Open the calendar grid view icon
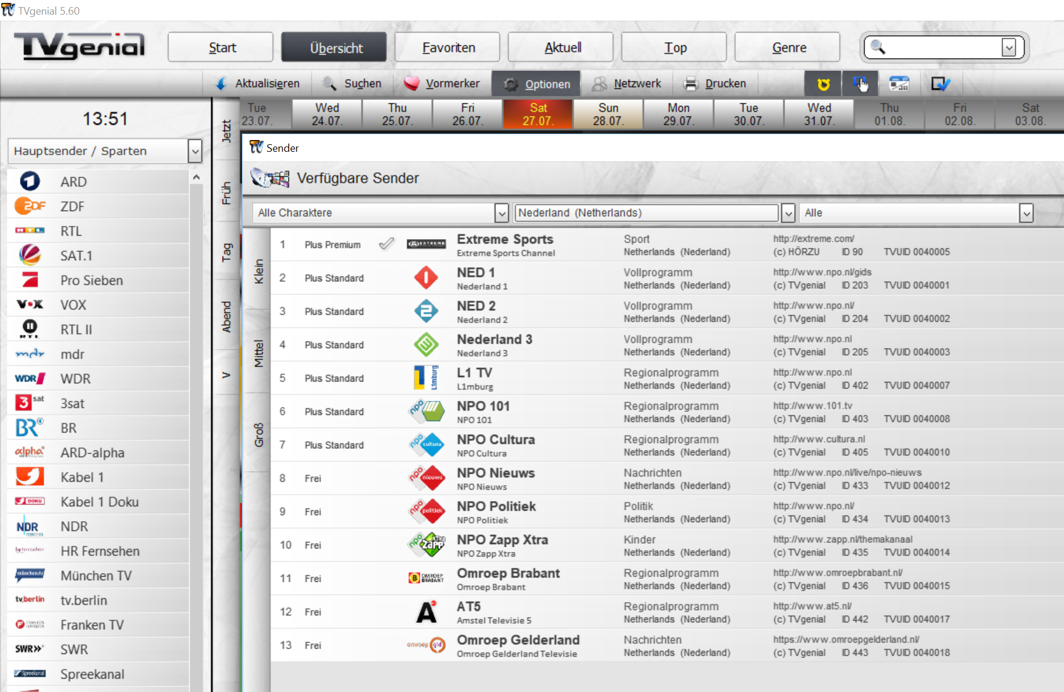The width and height of the screenshot is (1064, 692). [899, 84]
